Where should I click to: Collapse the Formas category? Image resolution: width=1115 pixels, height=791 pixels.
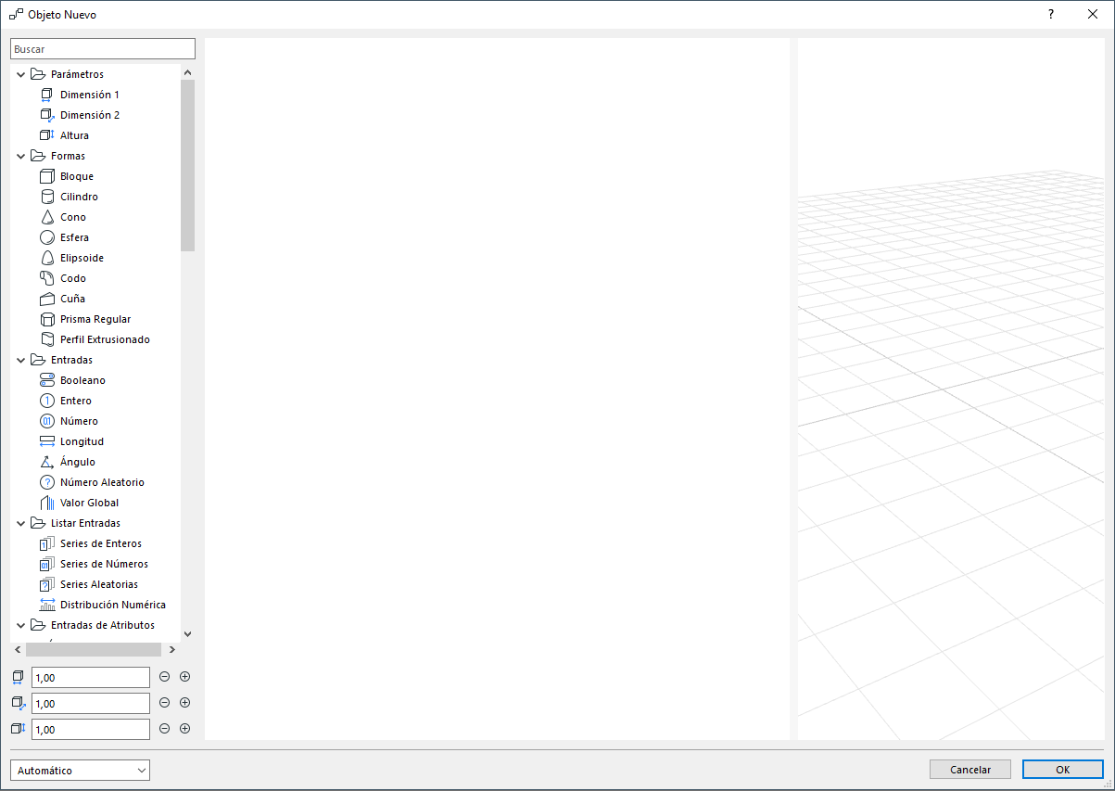(x=20, y=155)
